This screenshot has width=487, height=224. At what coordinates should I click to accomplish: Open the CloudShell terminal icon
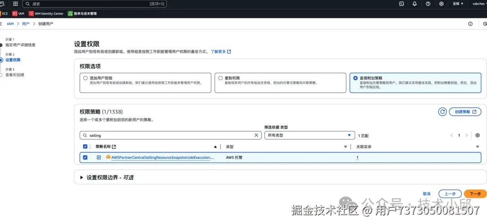[x=401, y=4]
